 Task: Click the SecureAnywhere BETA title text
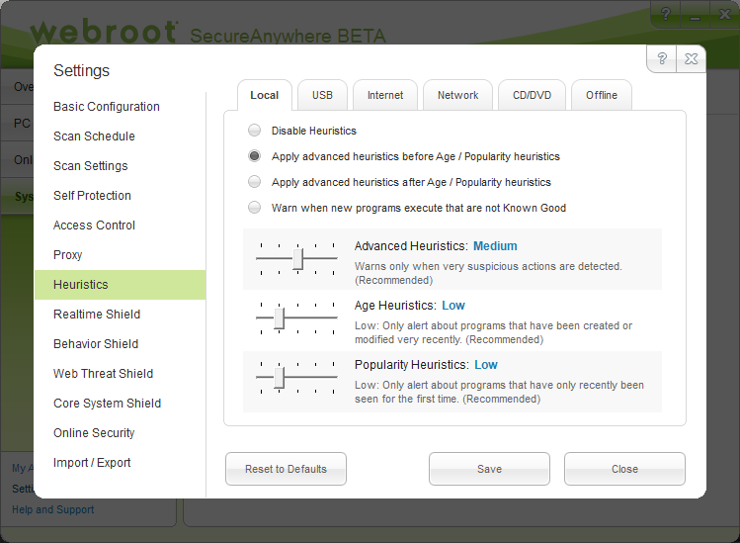[288, 36]
